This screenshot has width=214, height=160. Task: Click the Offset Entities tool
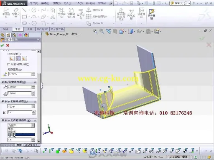coord(81,14)
